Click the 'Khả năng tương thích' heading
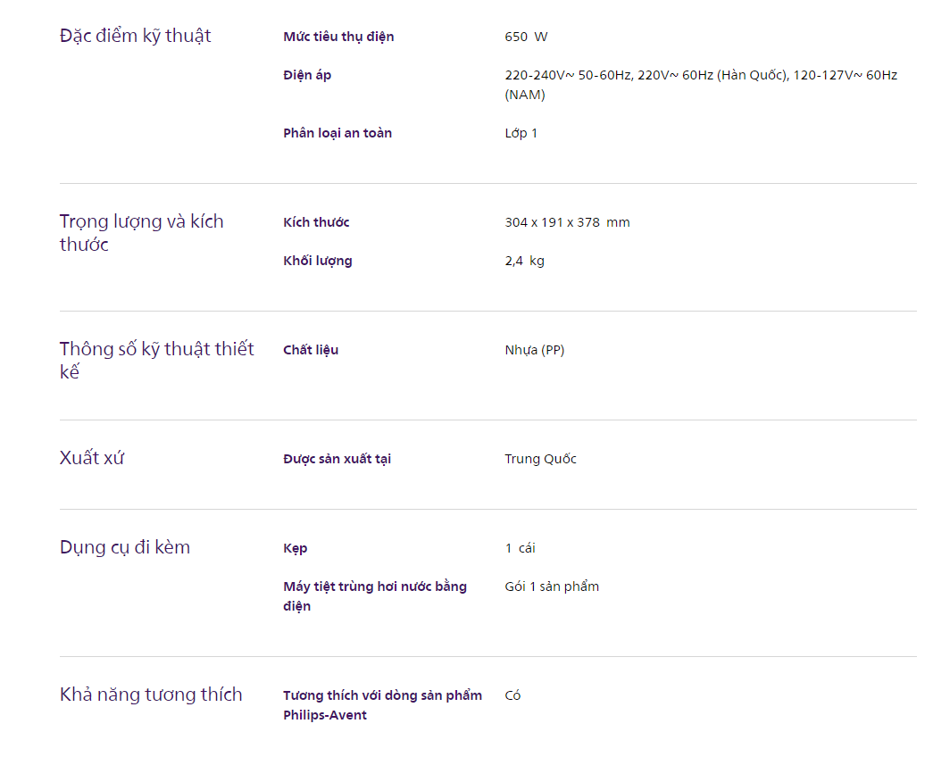 pos(151,695)
